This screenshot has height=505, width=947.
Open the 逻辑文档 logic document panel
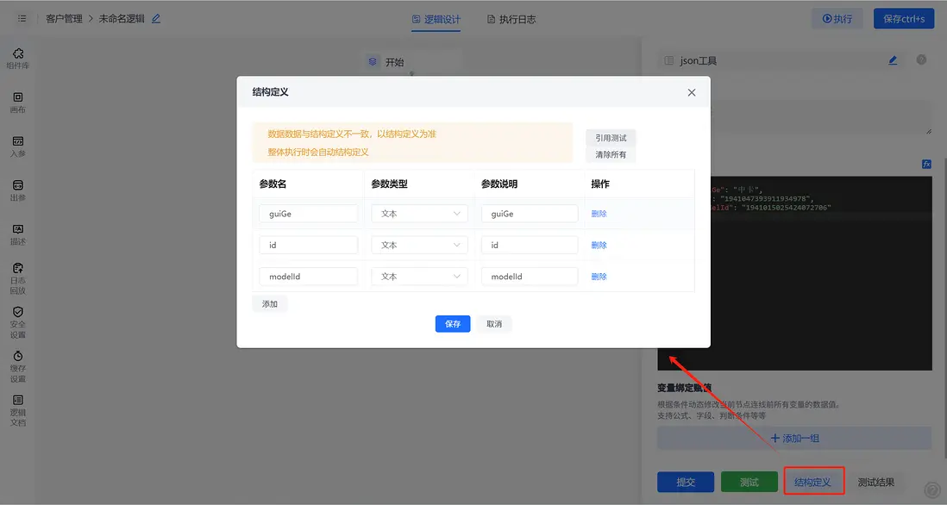17,413
